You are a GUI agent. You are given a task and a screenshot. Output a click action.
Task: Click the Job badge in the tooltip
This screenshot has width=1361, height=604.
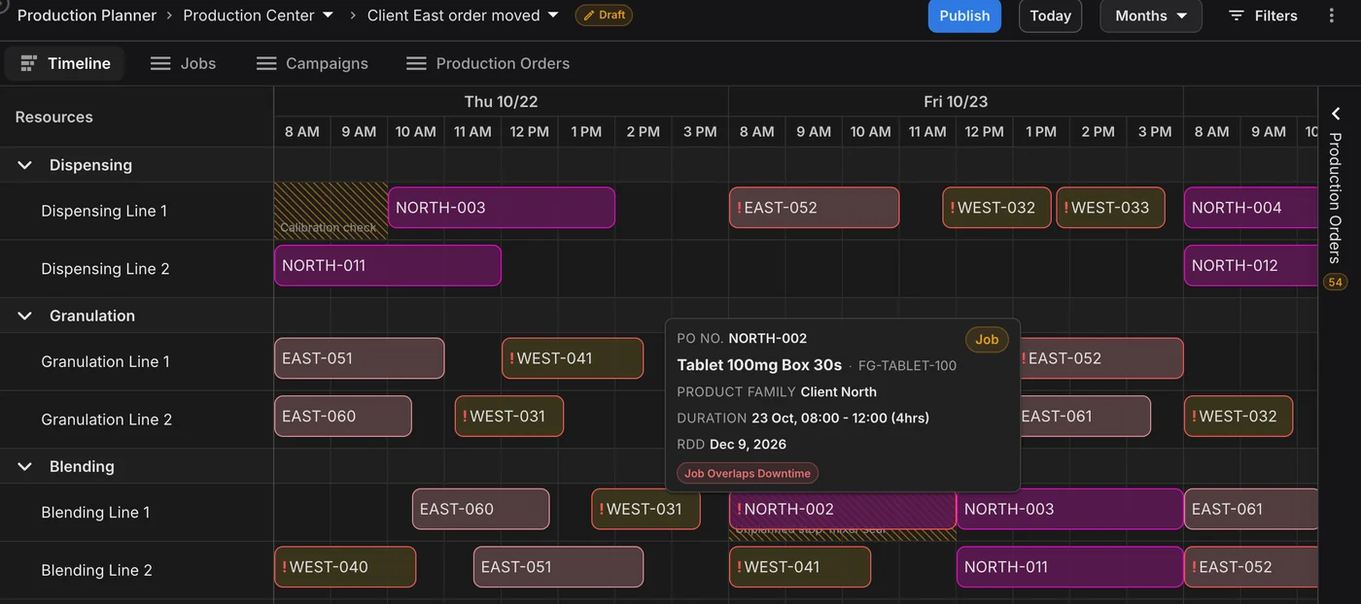tap(987, 340)
